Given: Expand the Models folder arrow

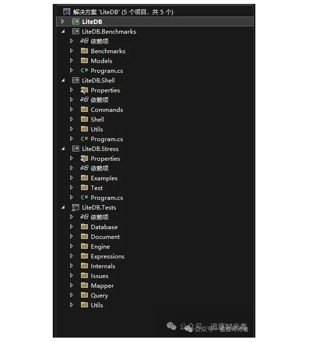Looking at the screenshot, I should pos(71,61).
